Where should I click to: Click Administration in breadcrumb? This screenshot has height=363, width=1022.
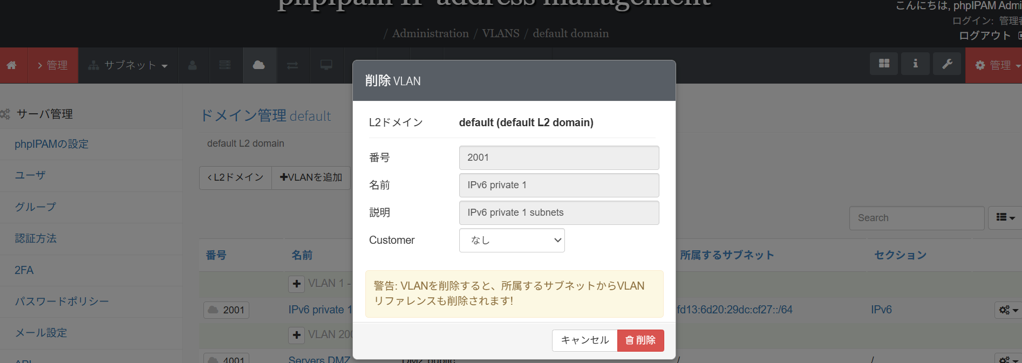pyautogui.click(x=431, y=33)
